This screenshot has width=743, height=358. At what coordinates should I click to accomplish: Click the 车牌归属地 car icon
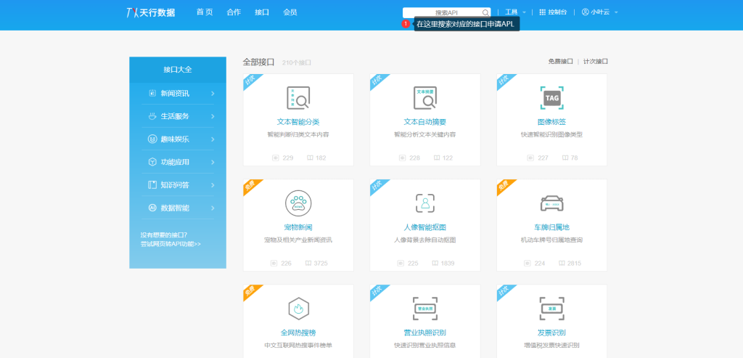tap(551, 203)
